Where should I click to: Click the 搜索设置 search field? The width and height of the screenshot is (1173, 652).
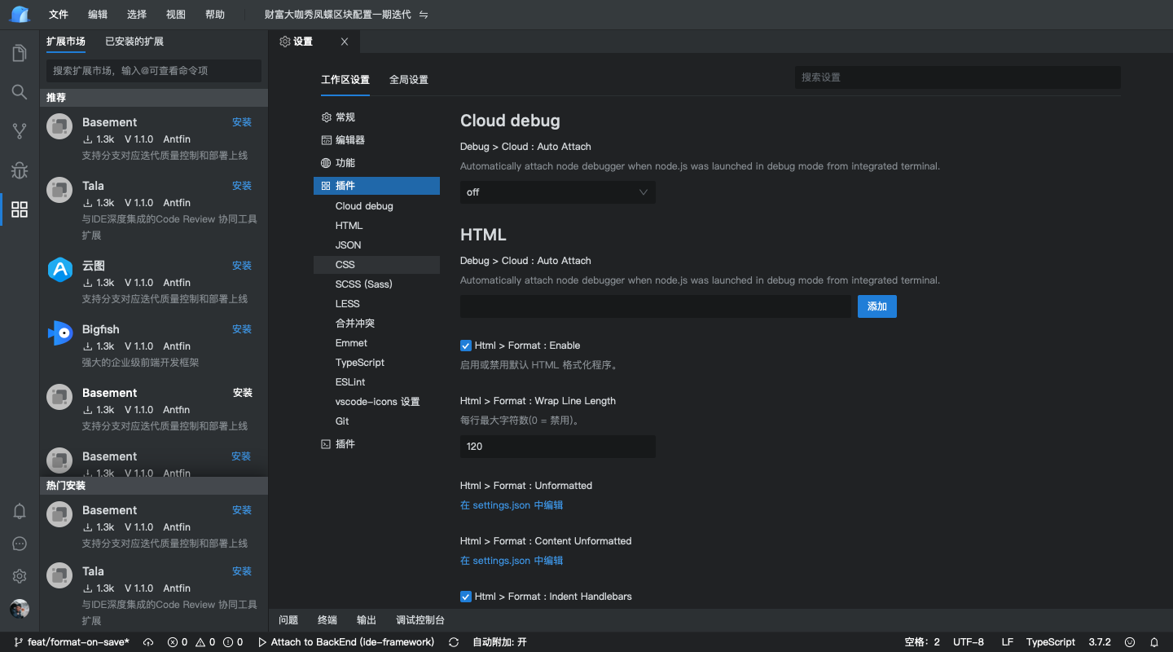tap(958, 77)
